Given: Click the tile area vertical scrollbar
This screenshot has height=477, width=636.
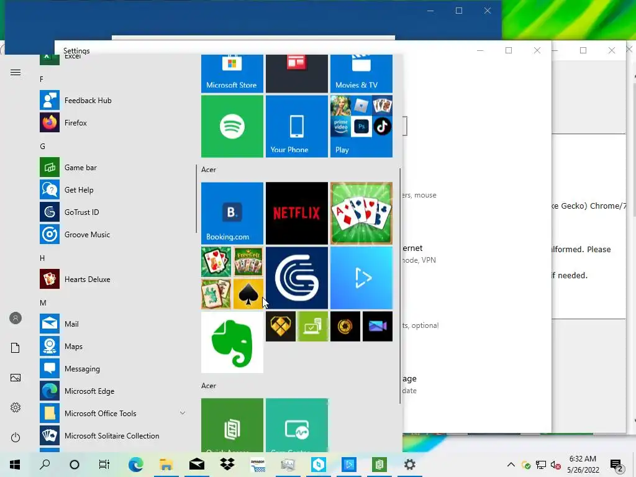Looking at the screenshot, I should tap(401, 286).
